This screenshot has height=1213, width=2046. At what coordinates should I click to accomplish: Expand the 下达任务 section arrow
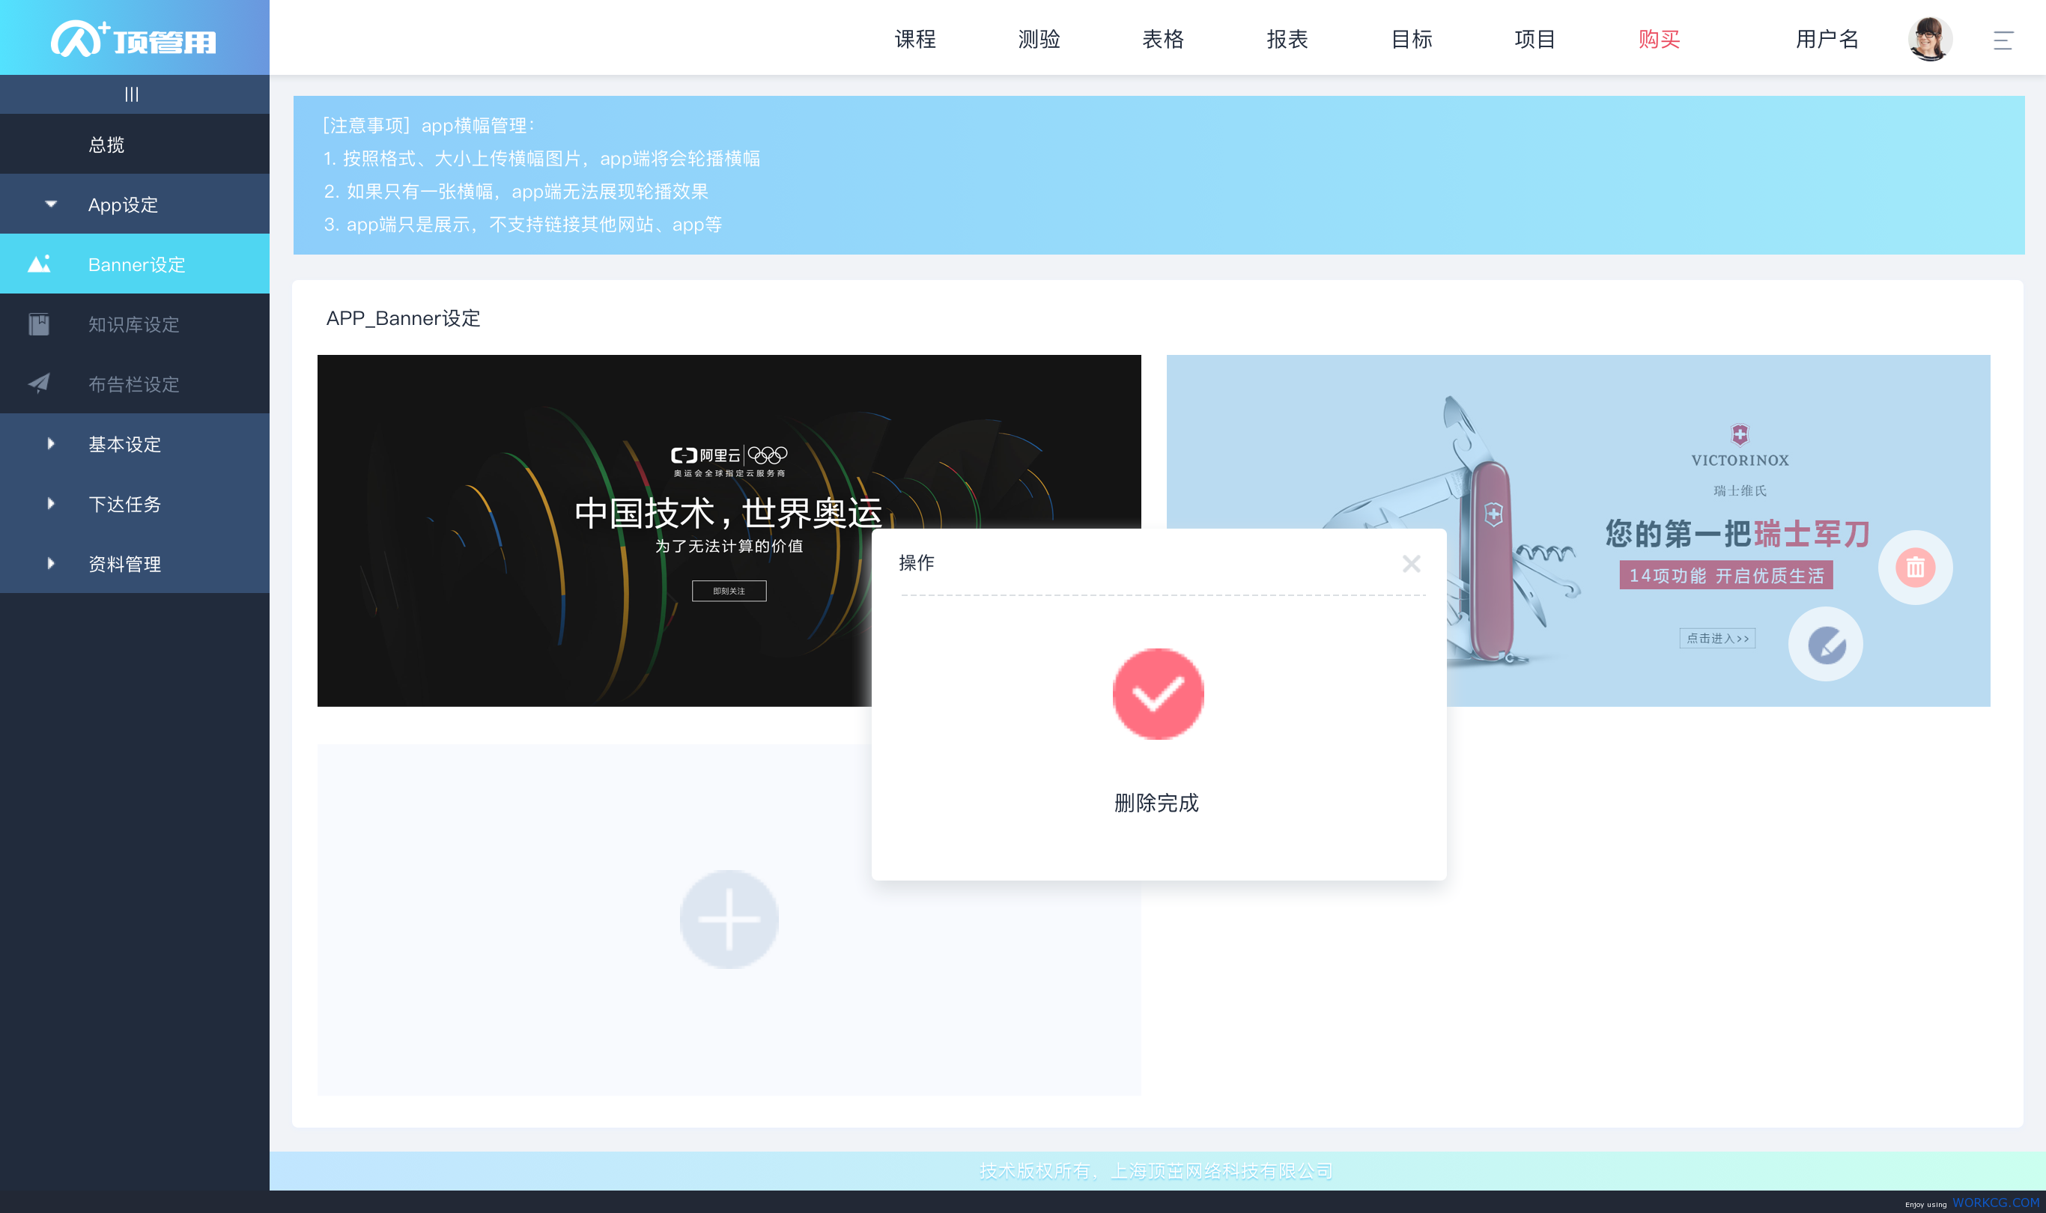51,503
